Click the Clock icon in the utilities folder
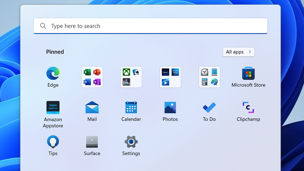The width and height of the screenshot is (304, 171). (205, 72)
